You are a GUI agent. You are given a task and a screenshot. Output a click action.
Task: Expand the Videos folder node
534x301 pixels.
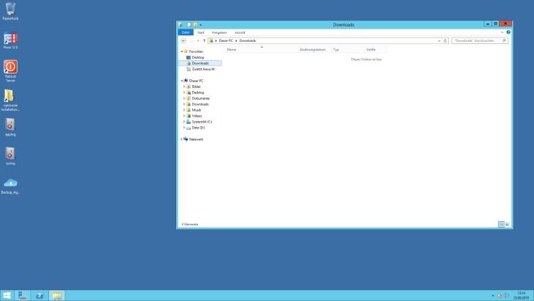(184, 116)
